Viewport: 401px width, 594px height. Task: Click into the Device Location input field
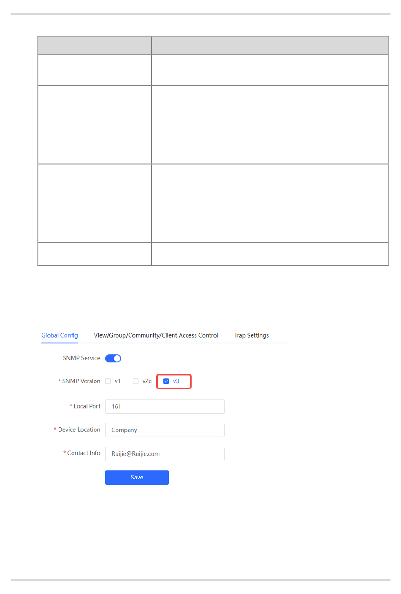tap(165, 430)
